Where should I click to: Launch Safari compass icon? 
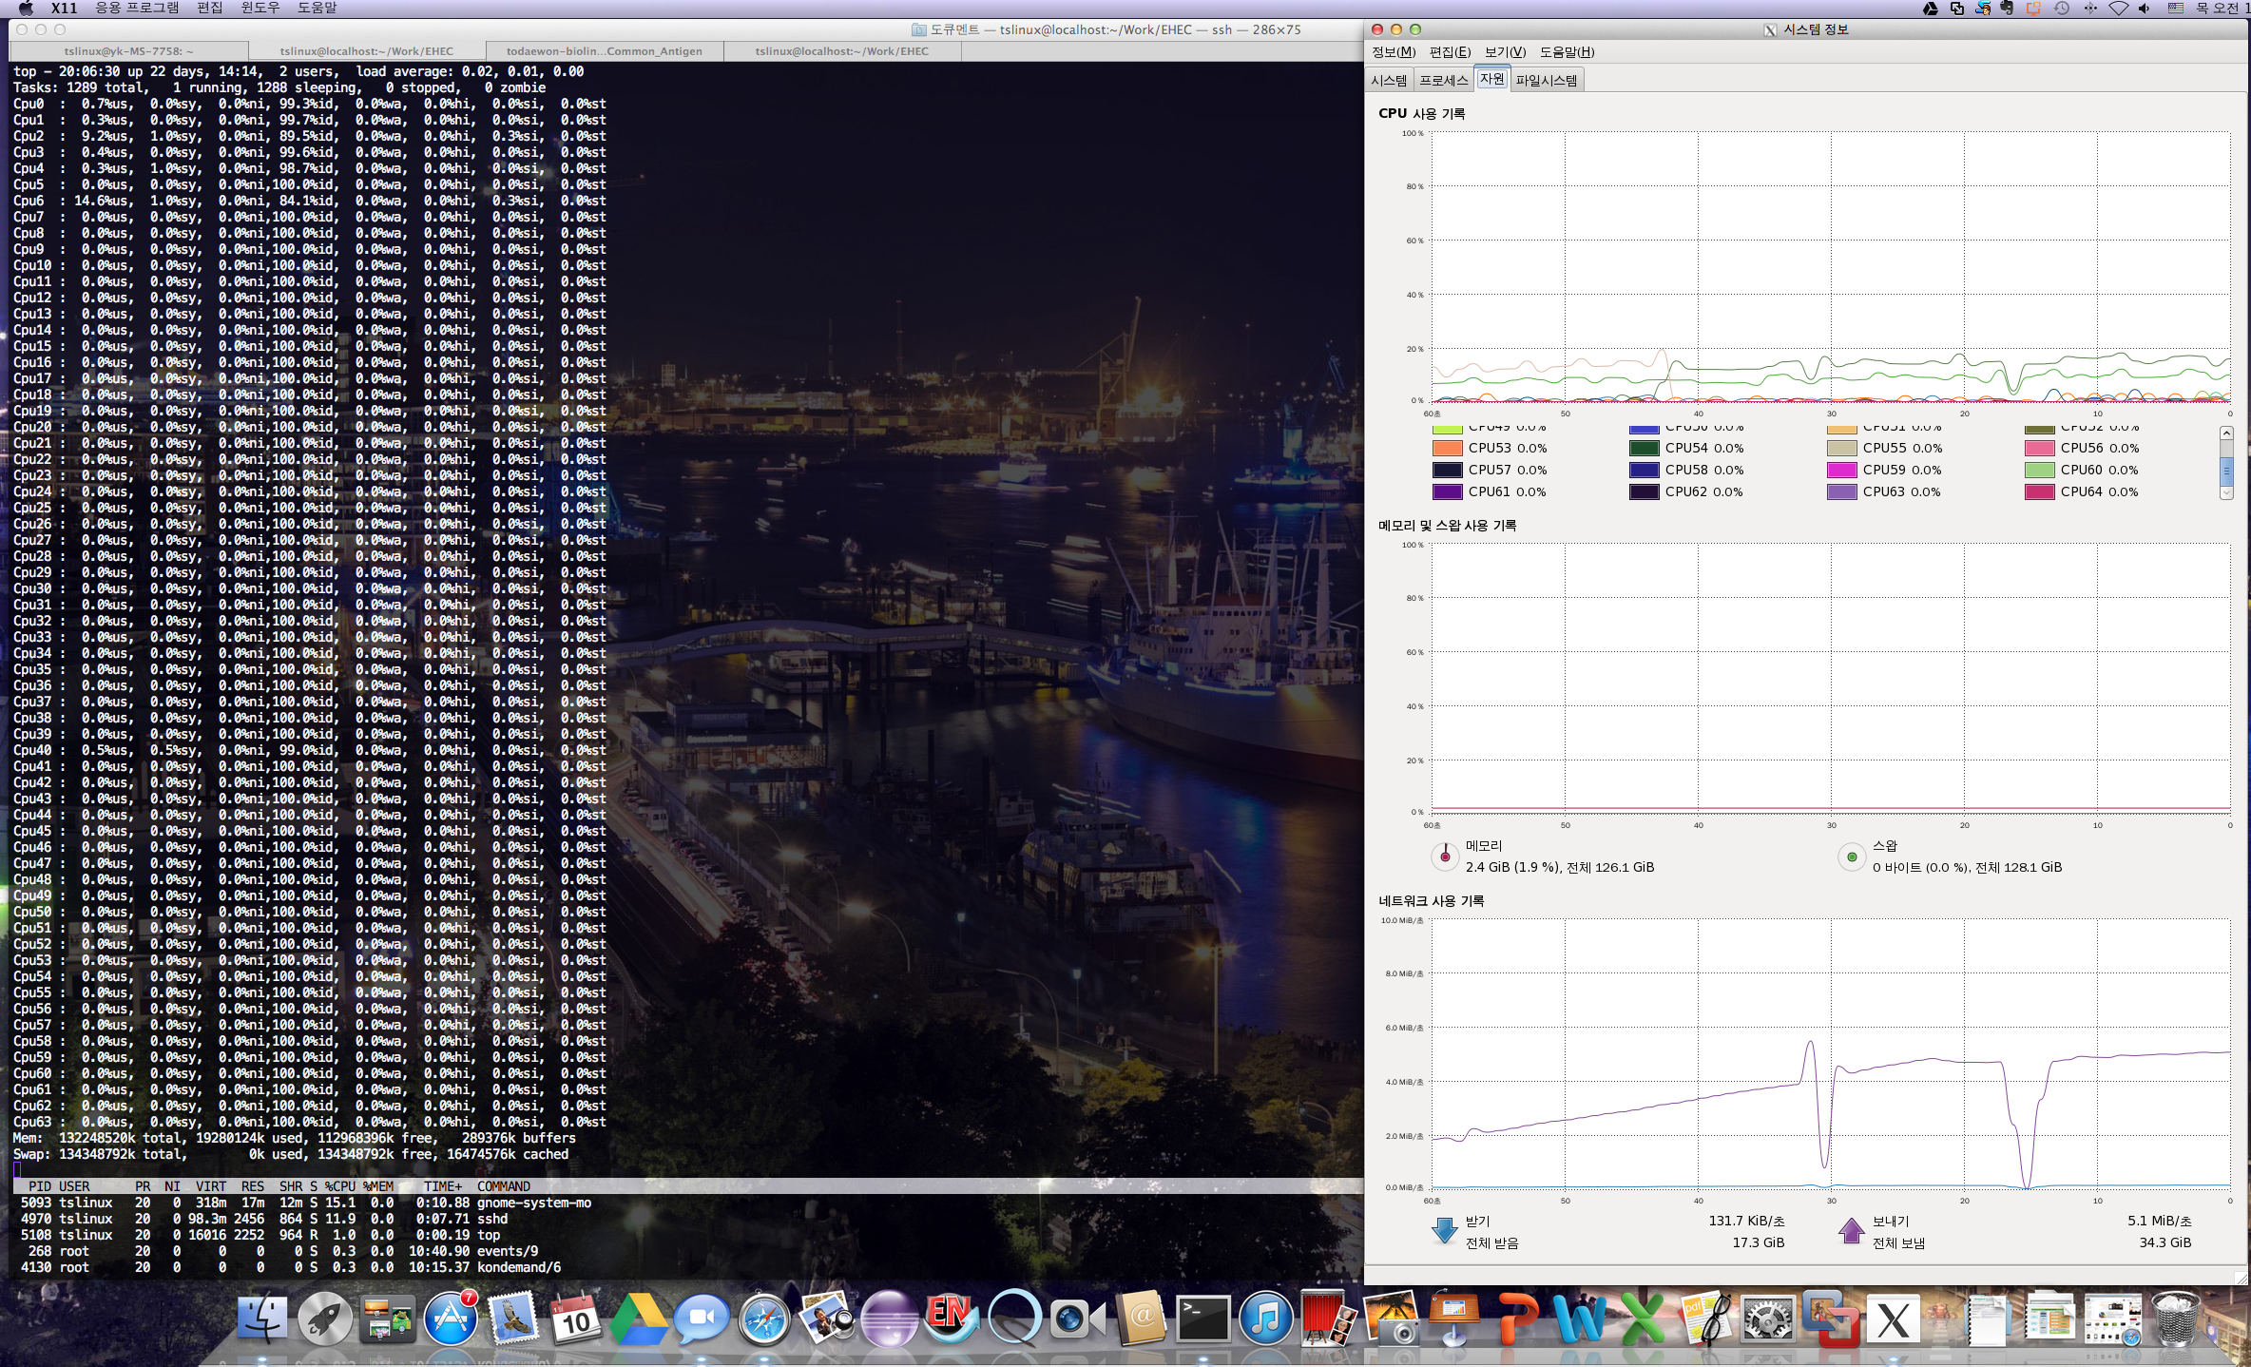pyautogui.click(x=764, y=1319)
